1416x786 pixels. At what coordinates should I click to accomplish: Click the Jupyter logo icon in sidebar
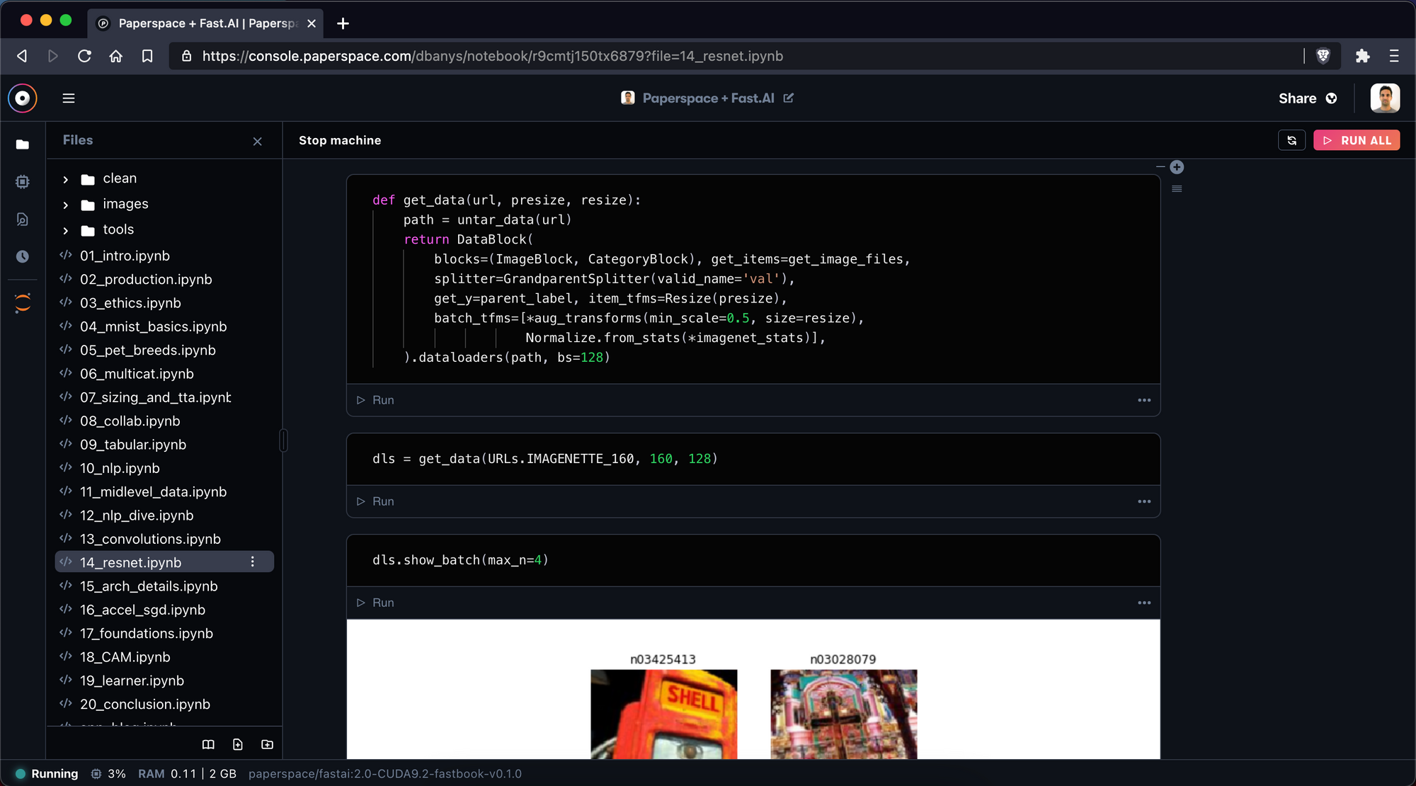(x=23, y=303)
